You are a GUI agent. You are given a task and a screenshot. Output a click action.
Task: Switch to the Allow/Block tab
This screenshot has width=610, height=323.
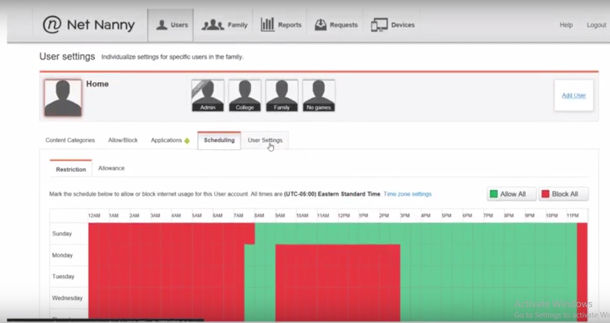click(123, 140)
